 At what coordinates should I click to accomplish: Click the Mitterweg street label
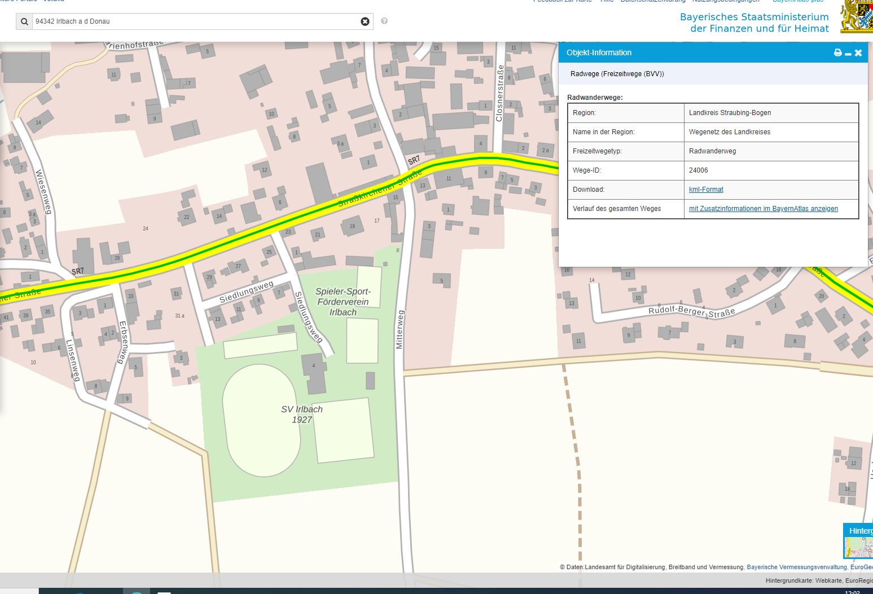point(400,329)
